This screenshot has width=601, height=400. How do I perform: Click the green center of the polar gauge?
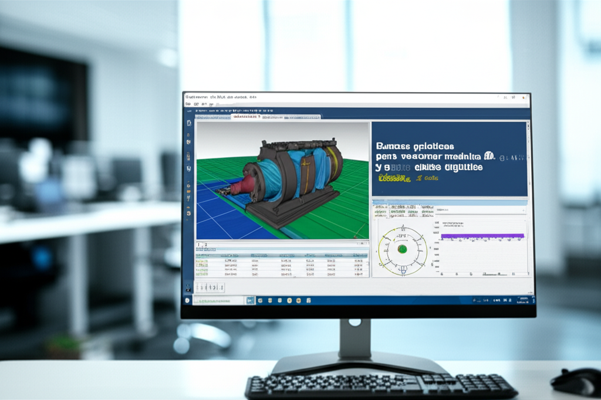click(x=402, y=249)
